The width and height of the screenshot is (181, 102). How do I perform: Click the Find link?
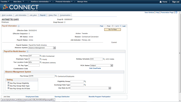click(101, 26)
